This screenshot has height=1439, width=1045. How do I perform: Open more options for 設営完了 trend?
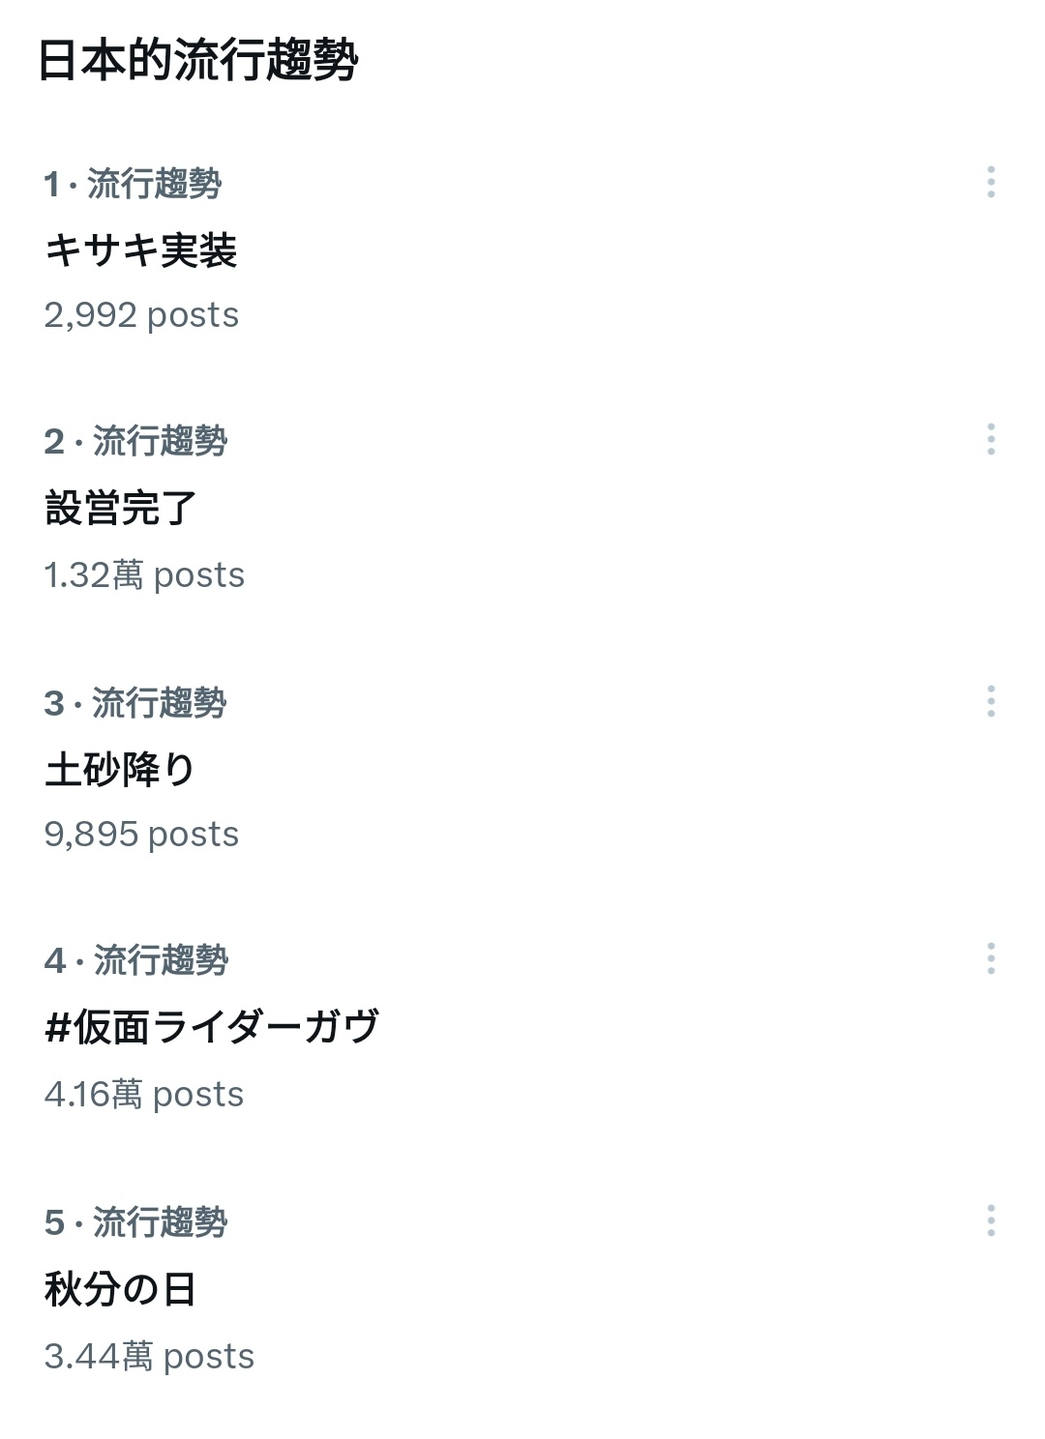point(991,439)
